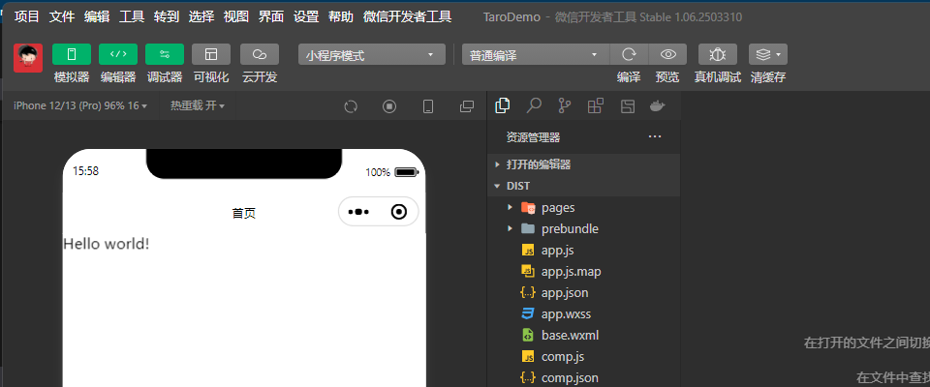This screenshot has height=387, width=930.
Task: Open iPhone 12/13 (Pro) device dropdown
Action: (x=80, y=106)
